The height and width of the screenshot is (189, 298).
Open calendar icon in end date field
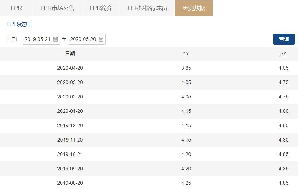101,39
